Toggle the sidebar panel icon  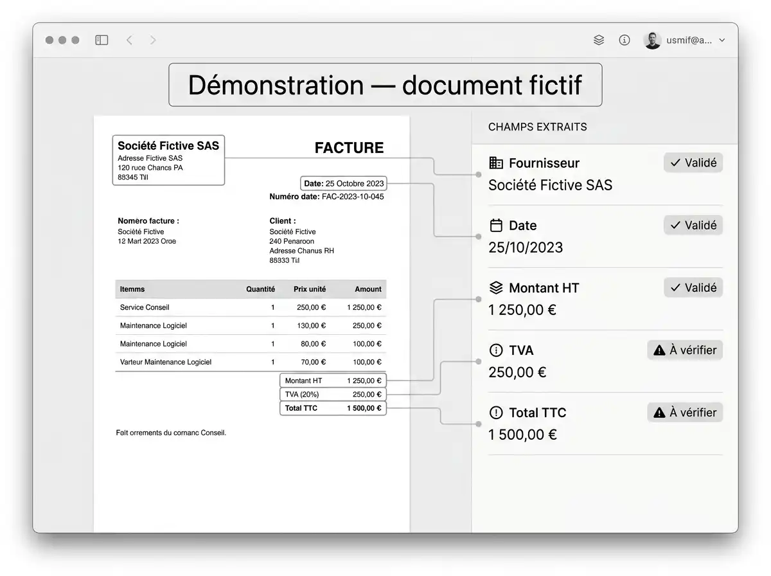click(x=102, y=40)
